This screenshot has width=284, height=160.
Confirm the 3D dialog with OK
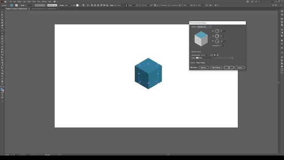click(x=229, y=68)
